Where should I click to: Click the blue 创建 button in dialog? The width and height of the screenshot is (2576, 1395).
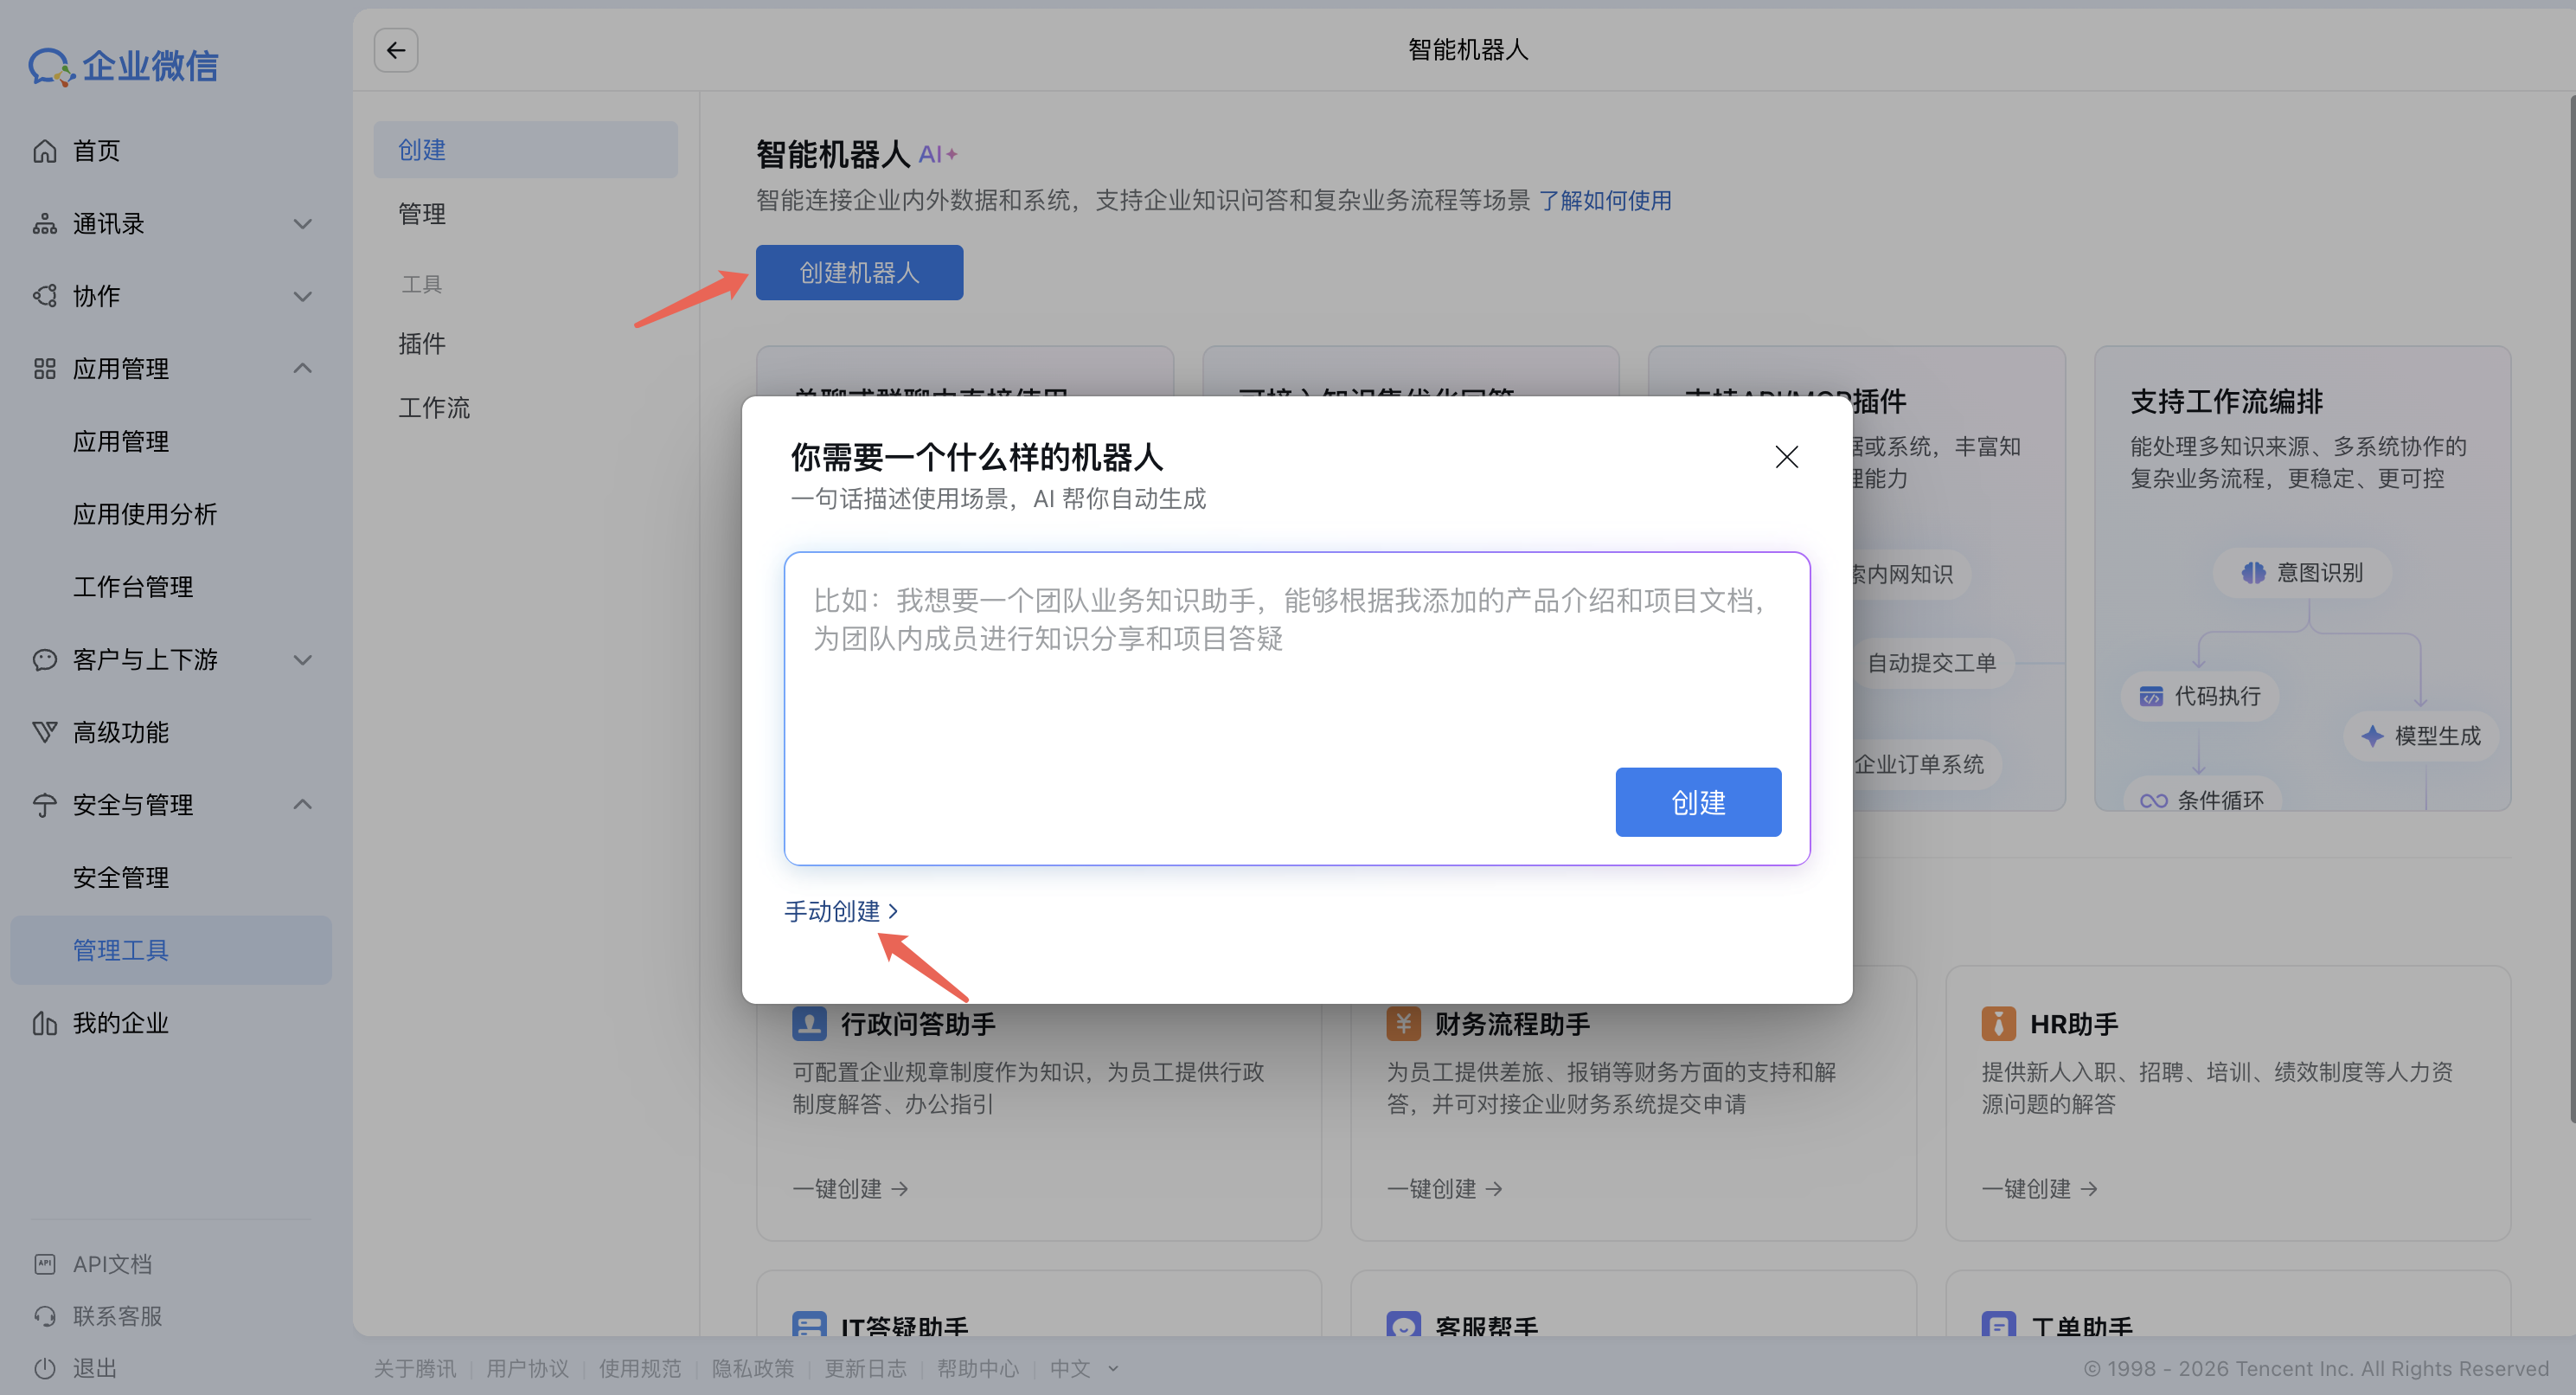1697,802
